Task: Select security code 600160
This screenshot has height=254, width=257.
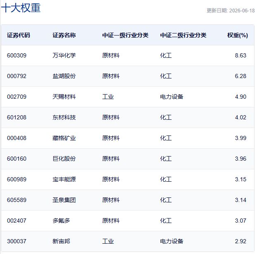Action: [x=17, y=159]
